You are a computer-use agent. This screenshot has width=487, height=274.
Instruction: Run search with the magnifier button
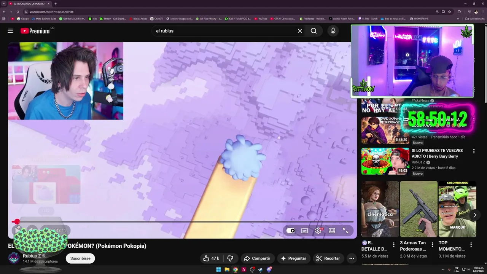[314, 31]
